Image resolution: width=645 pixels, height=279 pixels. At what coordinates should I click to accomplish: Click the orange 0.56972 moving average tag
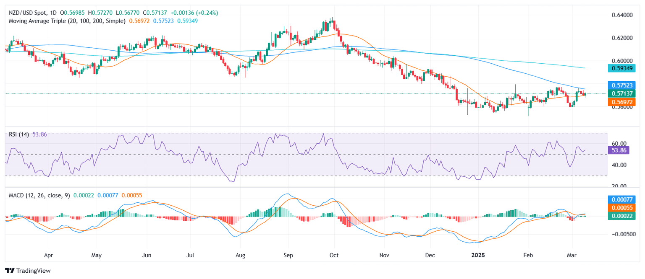point(624,102)
